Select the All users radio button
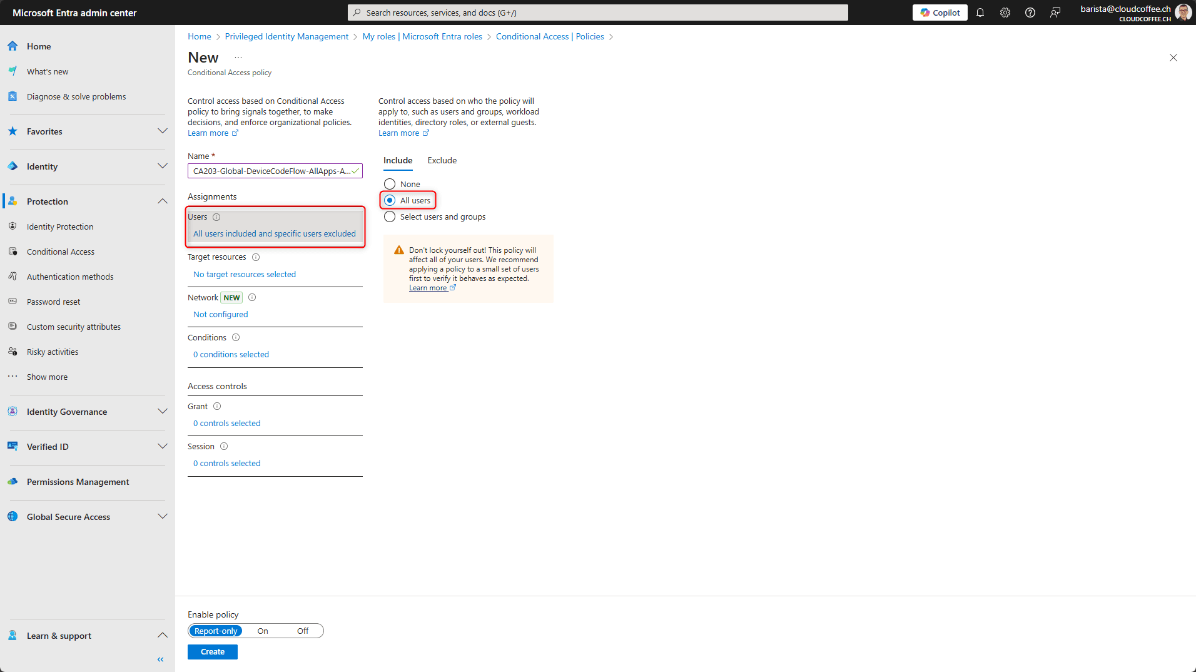Image resolution: width=1196 pixels, height=672 pixels. click(x=390, y=200)
